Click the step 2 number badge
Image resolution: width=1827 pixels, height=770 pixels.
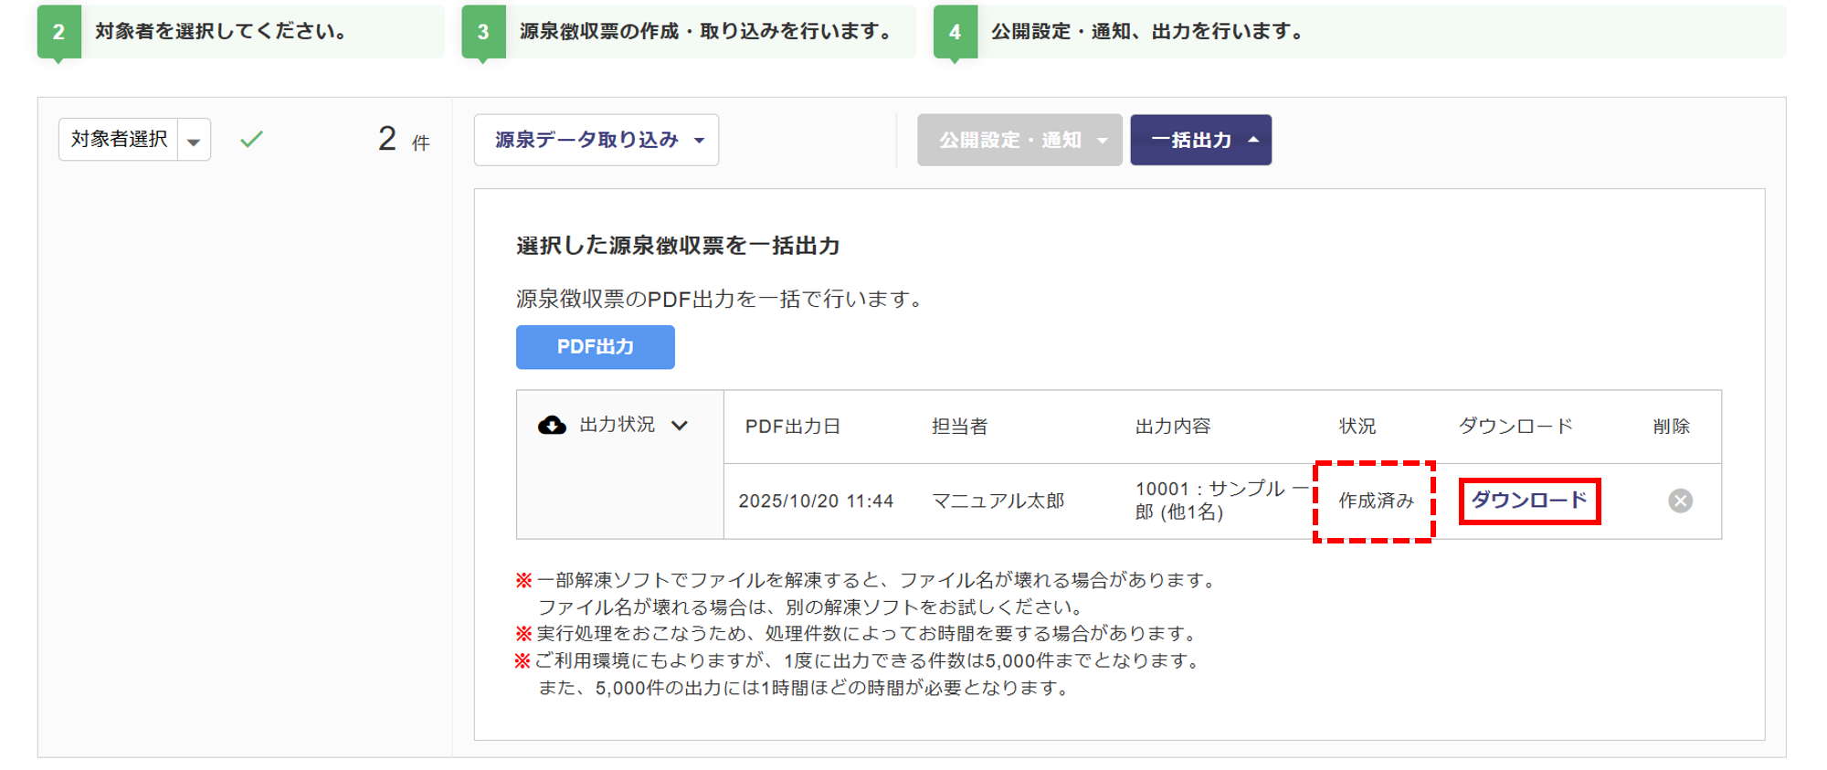(58, 32)
